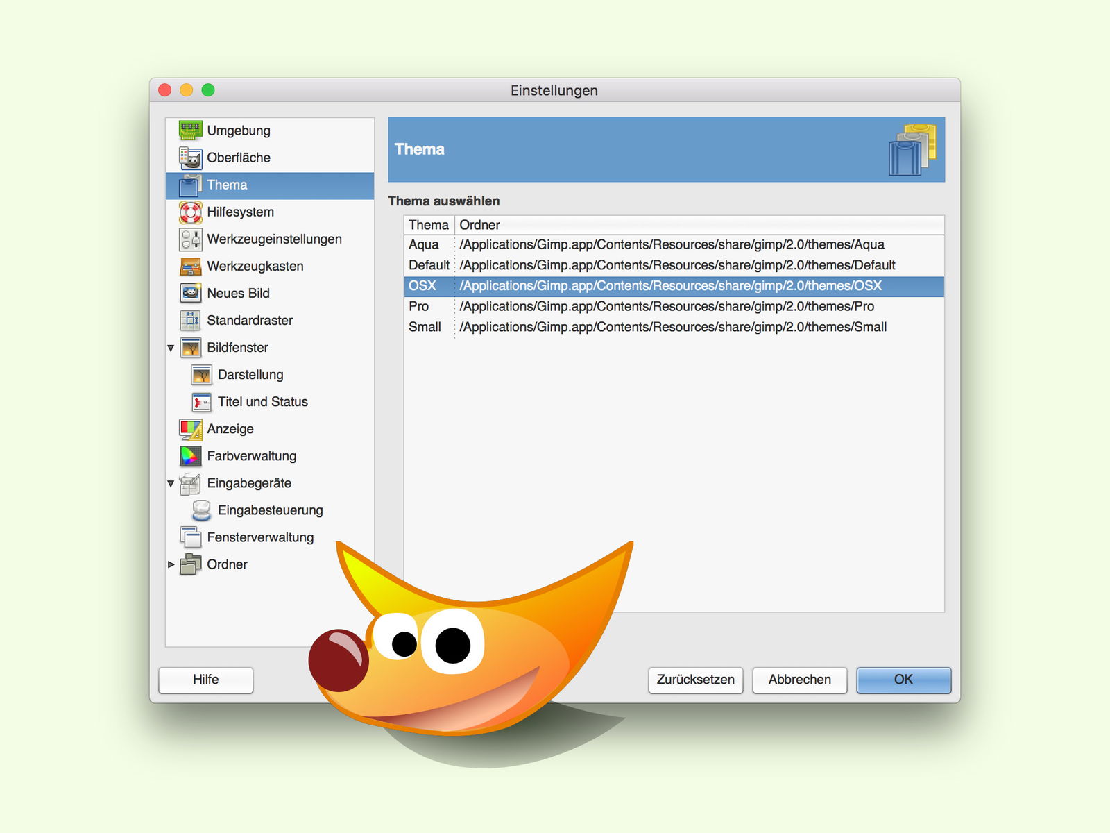Viewport: 1110px width, 833px height.
Task: Open Standardraster settings
Action: point(250,320)
